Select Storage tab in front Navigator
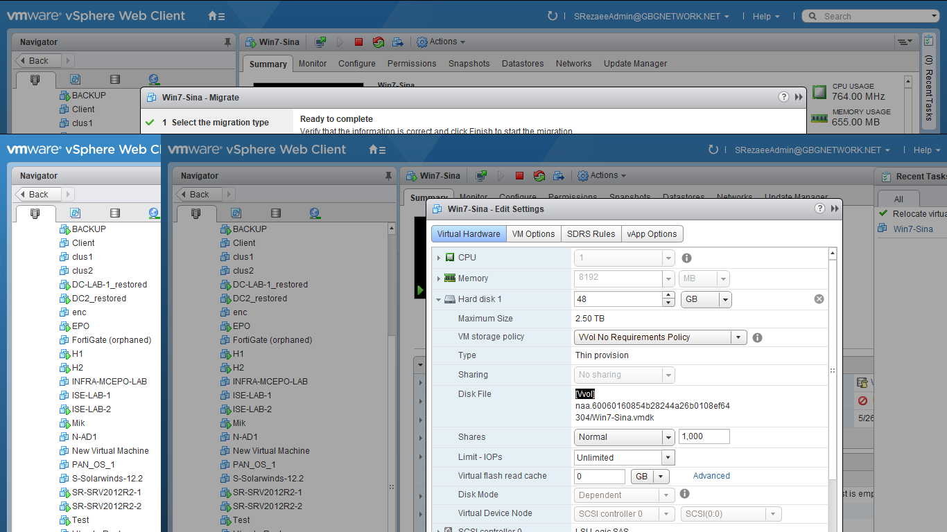This screenshot has height=532, width=947. click(276, 213)
